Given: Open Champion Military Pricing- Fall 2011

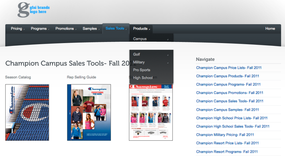Looking at the screenshot, I should pos(225,135).
